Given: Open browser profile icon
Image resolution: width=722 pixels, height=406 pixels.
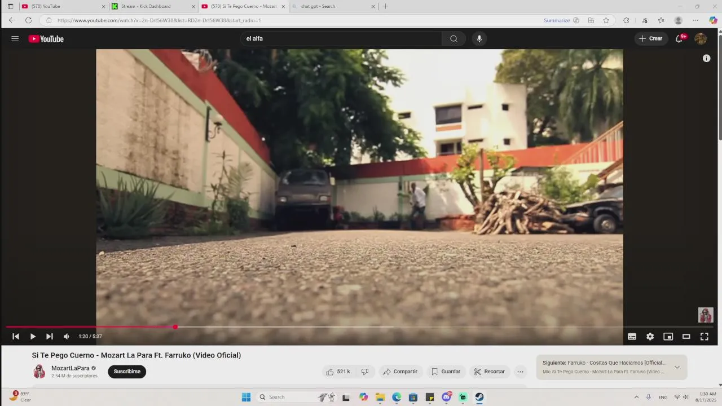Looking at the screenshot, I should 679,20.
